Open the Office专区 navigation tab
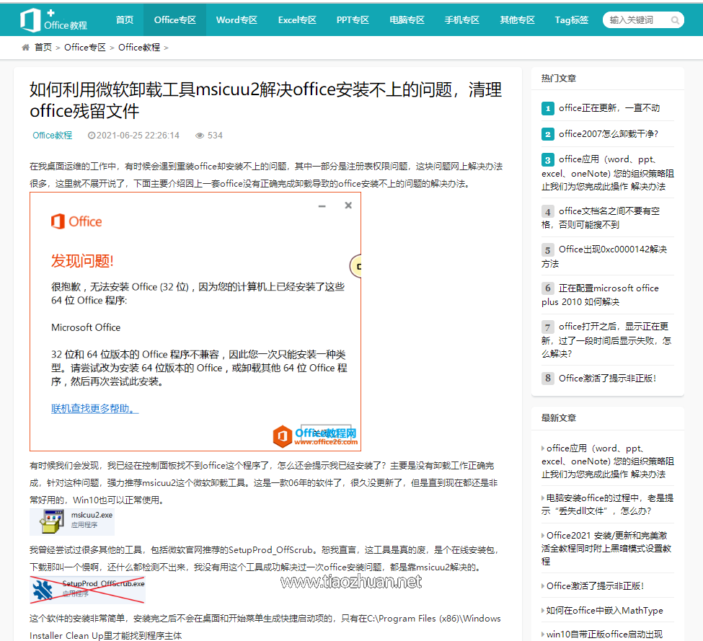The width and height of the screenshot is (703, 641). pos(175,19)
